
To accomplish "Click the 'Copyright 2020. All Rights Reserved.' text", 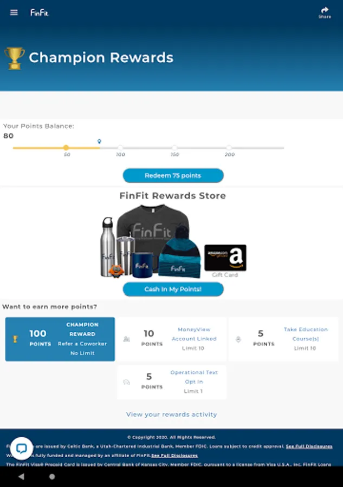I will (171, 437).
